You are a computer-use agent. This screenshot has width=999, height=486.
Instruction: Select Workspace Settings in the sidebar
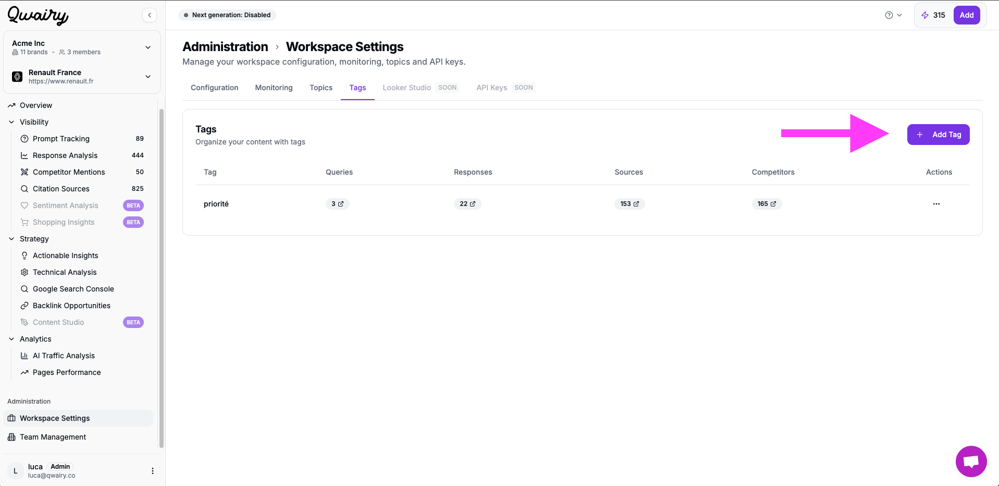78,418
